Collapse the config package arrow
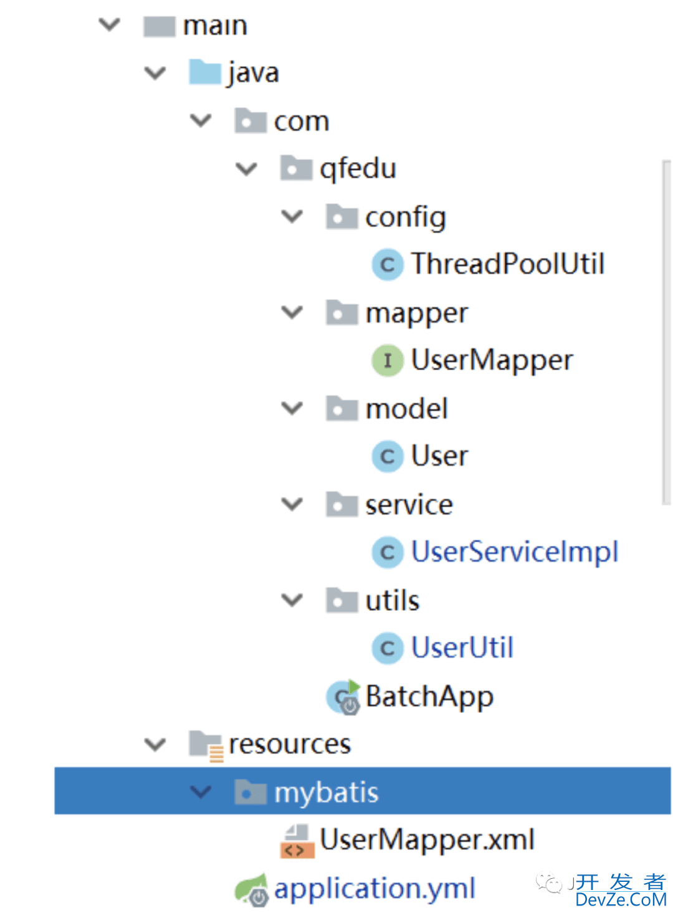673x913 pixels. tap(292, 217)
